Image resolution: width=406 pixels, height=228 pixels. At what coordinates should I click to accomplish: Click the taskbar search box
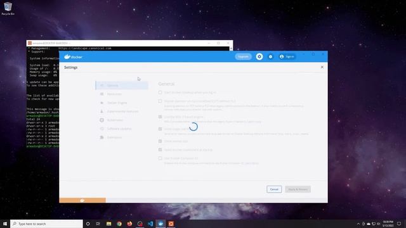click(x=46, y=224)
